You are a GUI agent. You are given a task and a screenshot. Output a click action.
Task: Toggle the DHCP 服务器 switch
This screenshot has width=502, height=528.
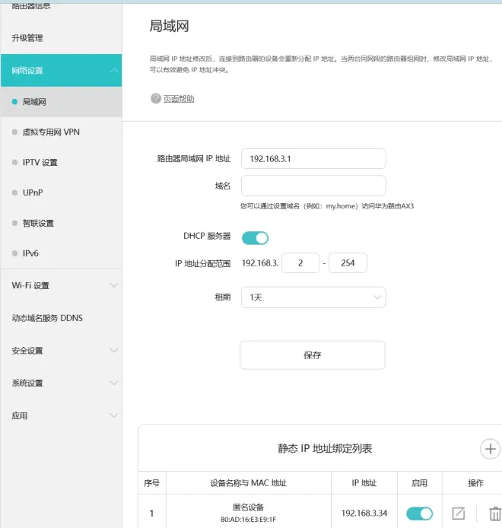255,237
